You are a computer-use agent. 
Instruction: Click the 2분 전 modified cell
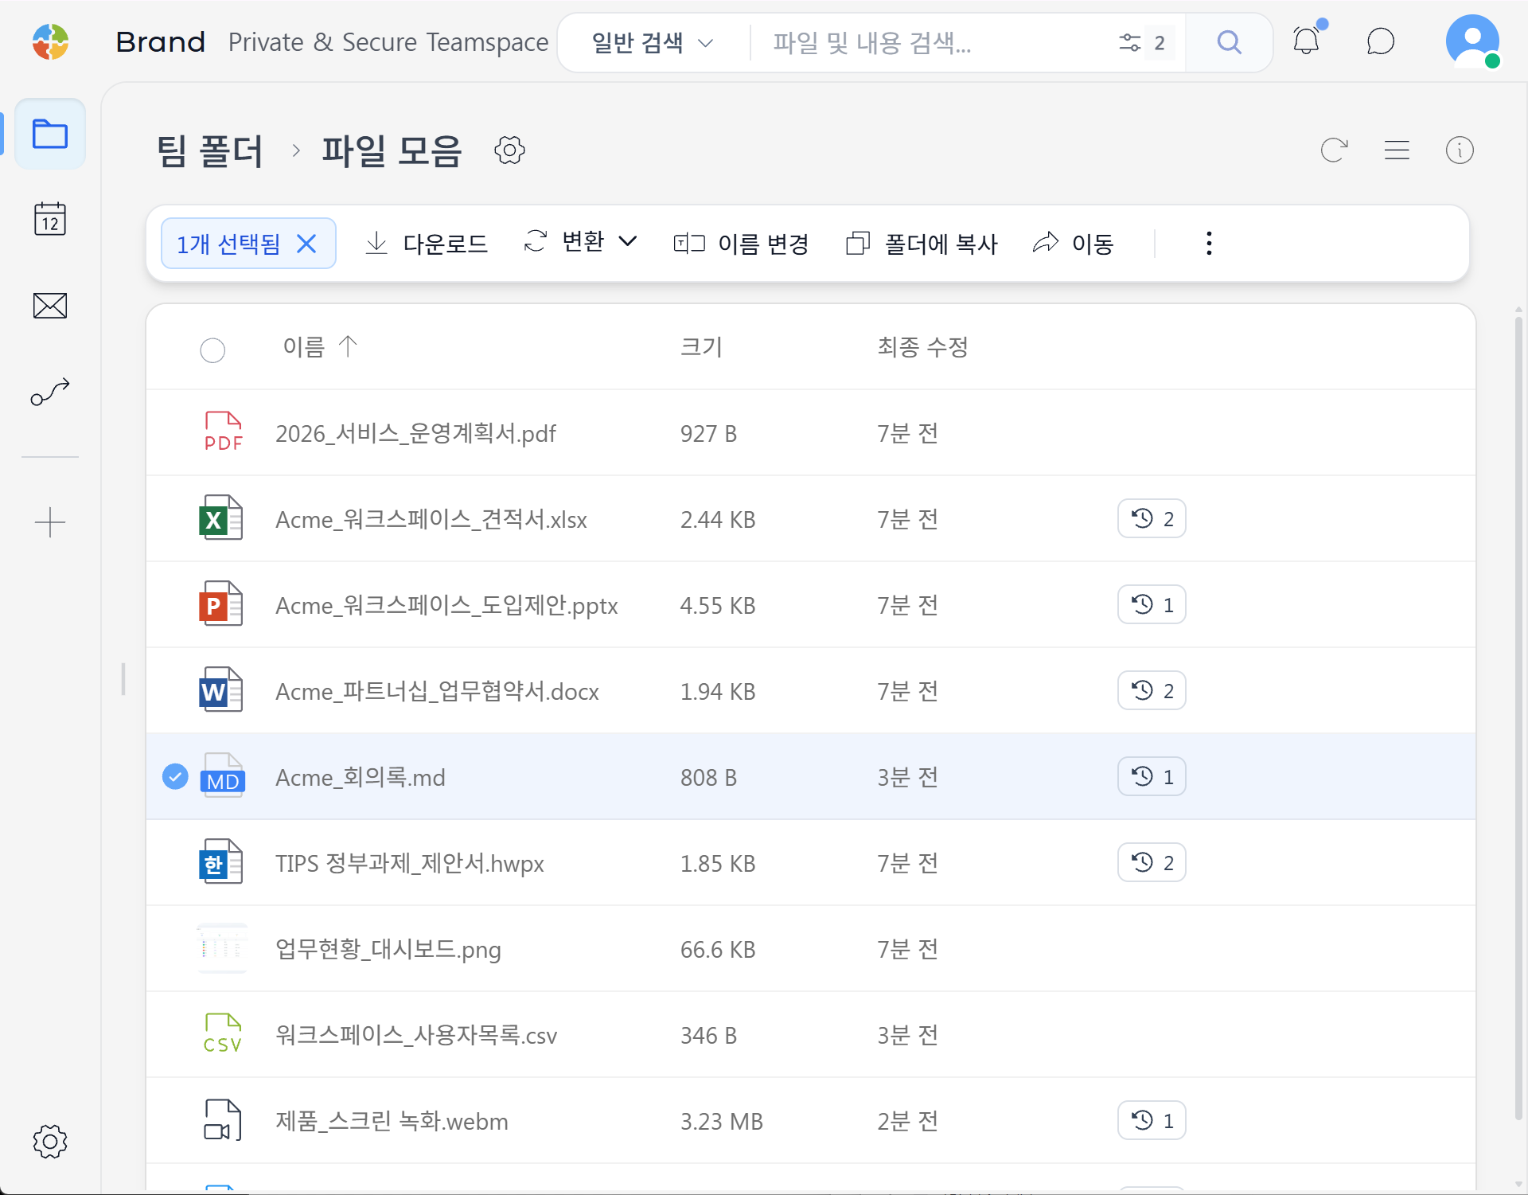908,1121
